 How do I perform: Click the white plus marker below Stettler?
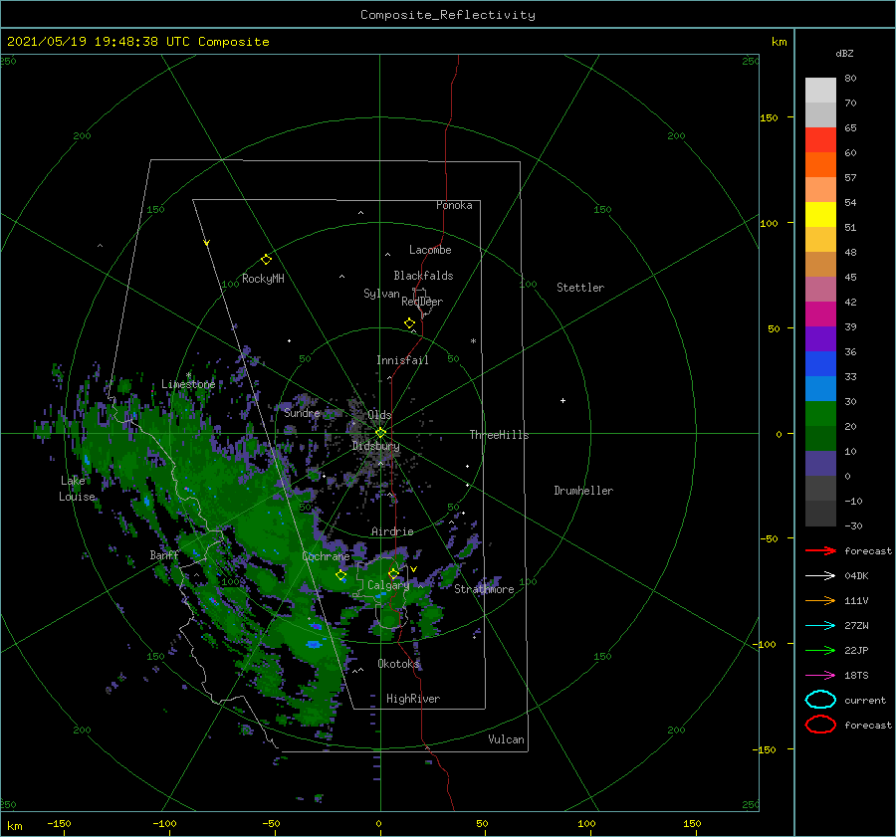point(562,400)
